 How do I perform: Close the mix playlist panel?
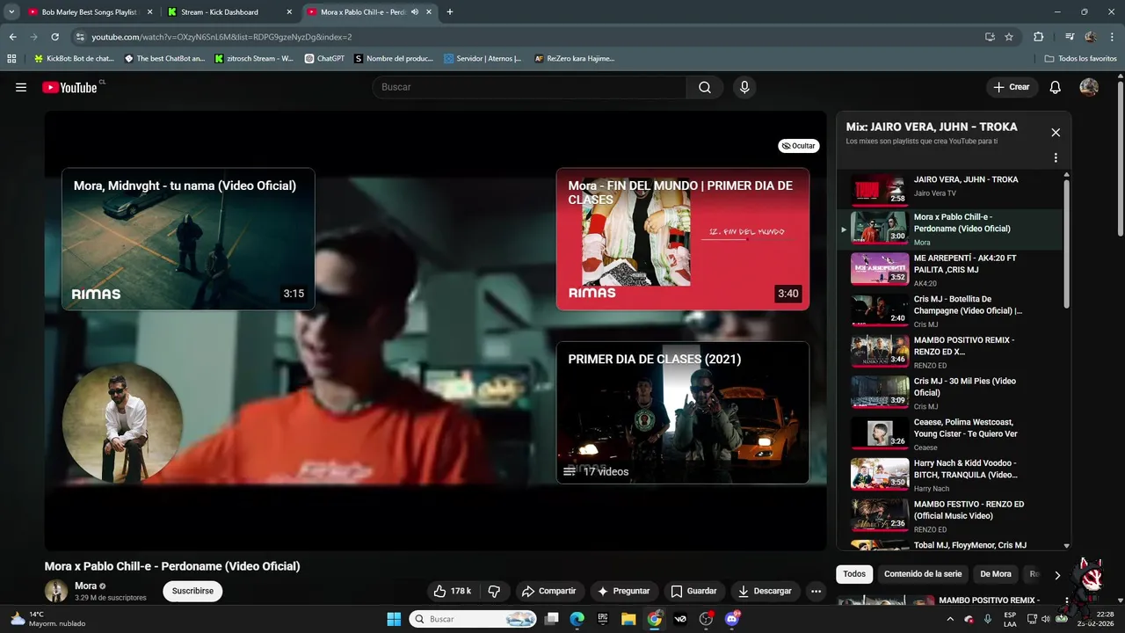(1056, 133)
